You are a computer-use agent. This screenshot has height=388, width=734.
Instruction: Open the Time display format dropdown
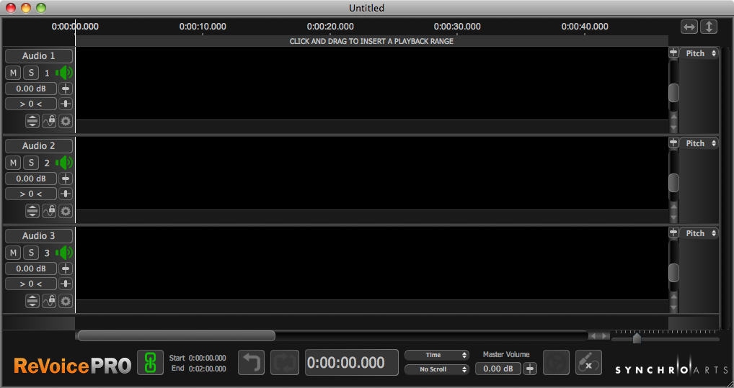pos(437,355)
